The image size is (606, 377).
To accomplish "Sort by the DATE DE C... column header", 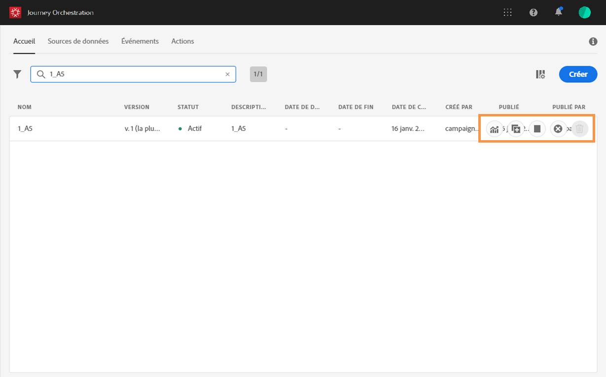I will [409, 107].
